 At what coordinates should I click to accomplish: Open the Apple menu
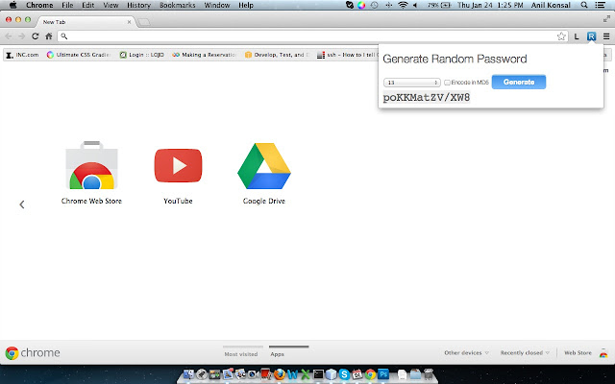(12, 5)
